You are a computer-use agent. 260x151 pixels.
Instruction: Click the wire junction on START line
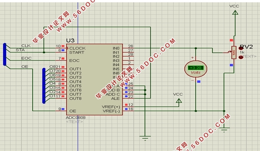(x=44, y=53)
